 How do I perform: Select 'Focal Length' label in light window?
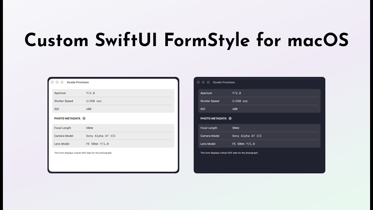pos(63,128)
